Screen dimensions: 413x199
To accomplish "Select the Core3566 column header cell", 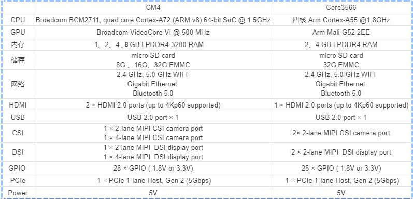I will tap(341, 7).
